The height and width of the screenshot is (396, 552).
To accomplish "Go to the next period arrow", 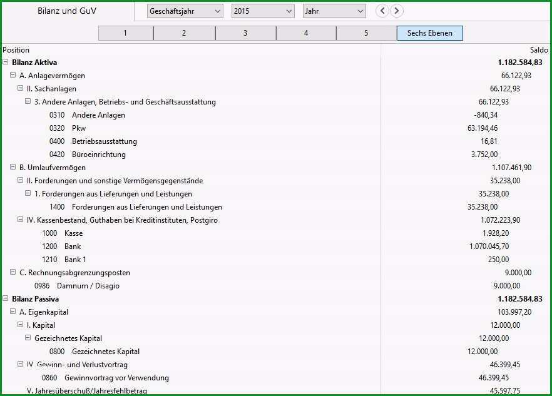I will pyautogui.click(x=396, y=11).
